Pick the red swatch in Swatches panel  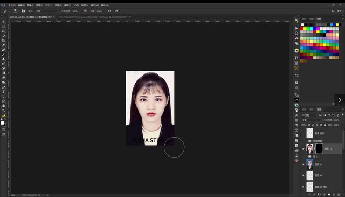click(x=302, y=29)
